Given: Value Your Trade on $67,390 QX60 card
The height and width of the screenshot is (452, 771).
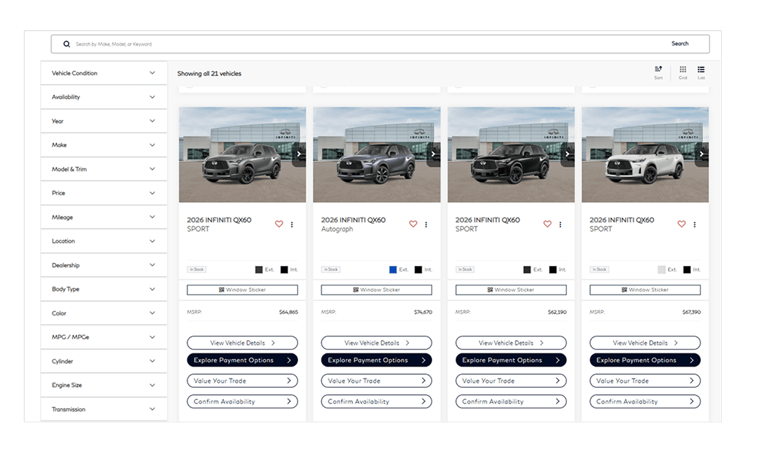Looking at the screenshot, I should [x=645, y=381].
